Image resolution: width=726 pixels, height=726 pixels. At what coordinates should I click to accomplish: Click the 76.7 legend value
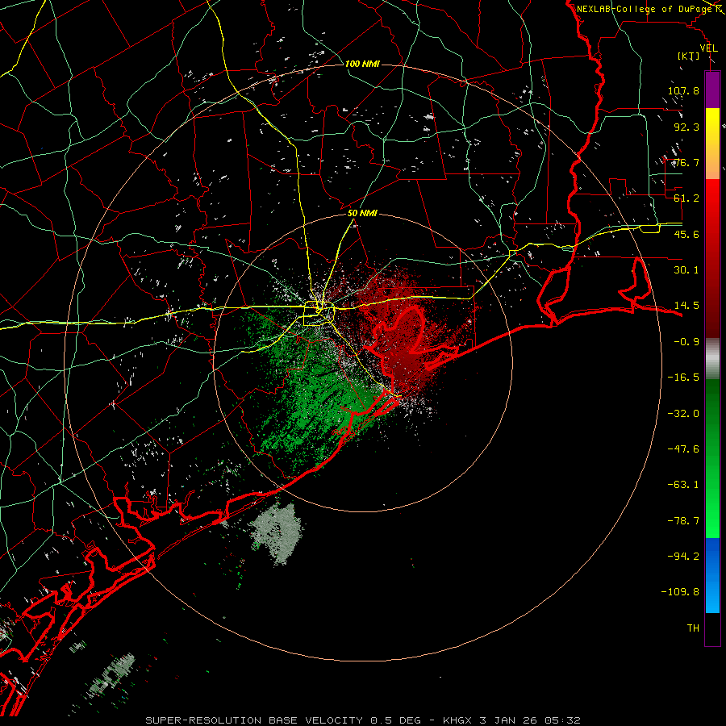coord(686,162)
